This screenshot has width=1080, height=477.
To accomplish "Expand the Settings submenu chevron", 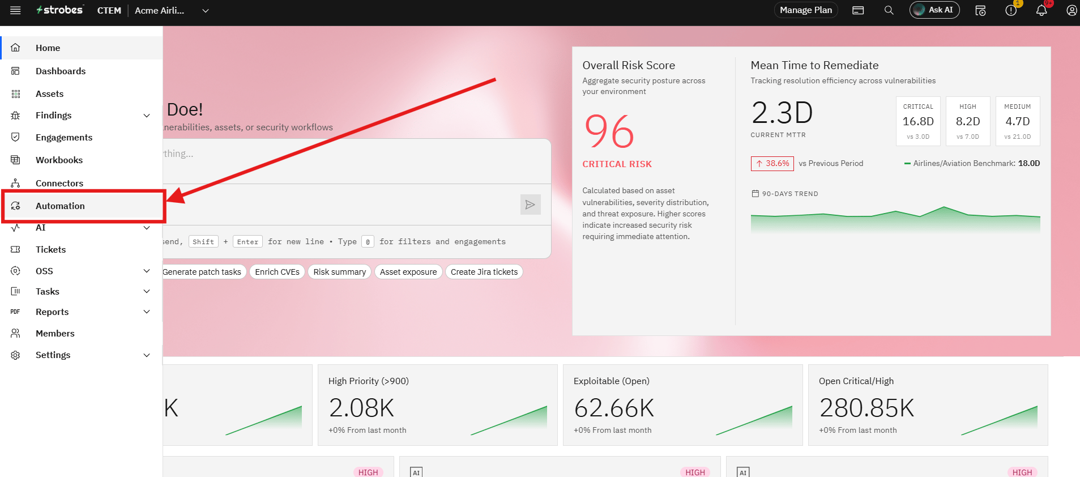I will [x=147, y=355].
